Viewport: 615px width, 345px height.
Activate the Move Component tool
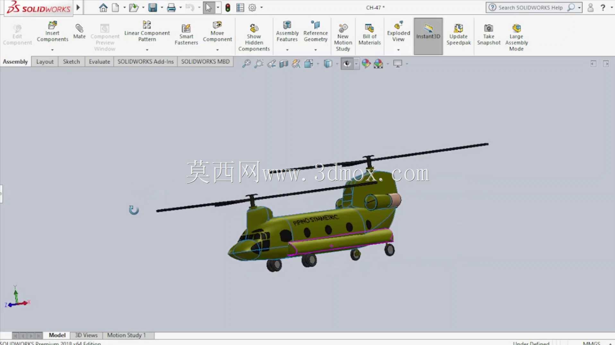pyautogui.click(x=217, y=31)
